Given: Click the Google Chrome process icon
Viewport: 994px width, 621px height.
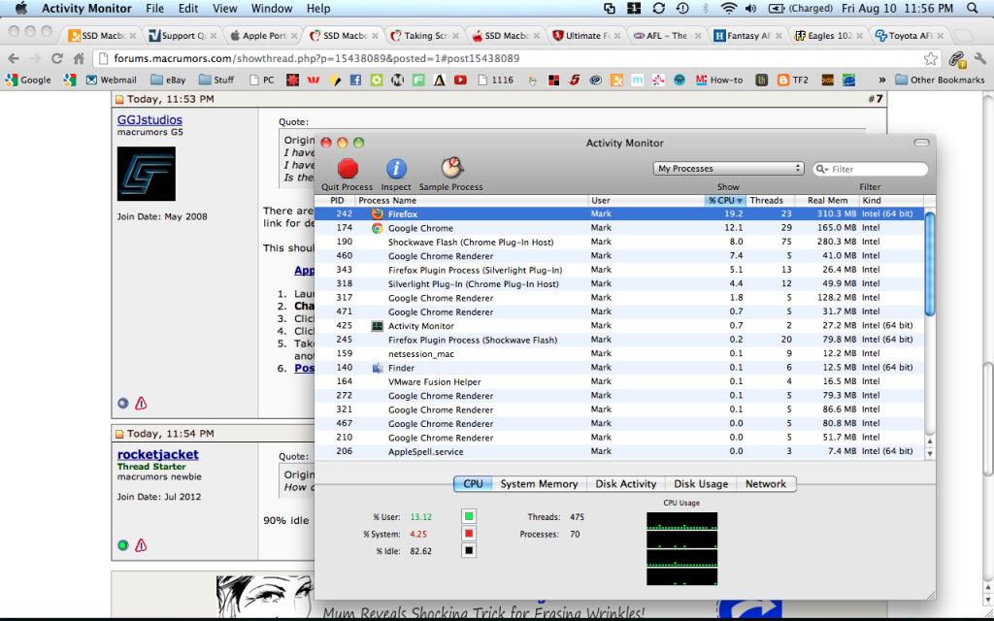Looking at the screenshot, I should pyautogui.click(x=378, y=228).
